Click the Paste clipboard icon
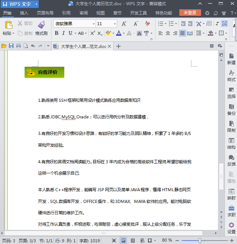This screenshot has height=244, width=237. pos(9,25)
